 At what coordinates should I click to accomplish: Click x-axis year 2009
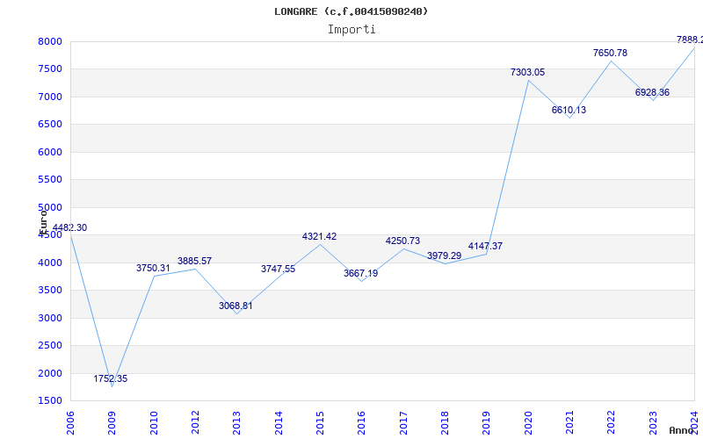point(112,422)
